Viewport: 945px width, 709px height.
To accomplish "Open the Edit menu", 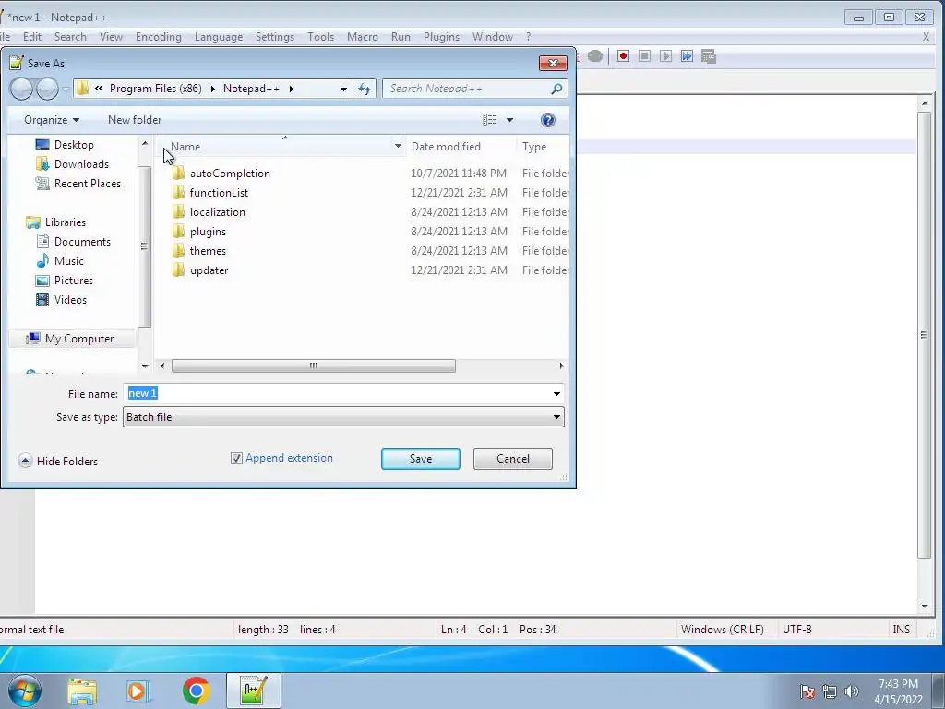I will (x=32, y=37).
